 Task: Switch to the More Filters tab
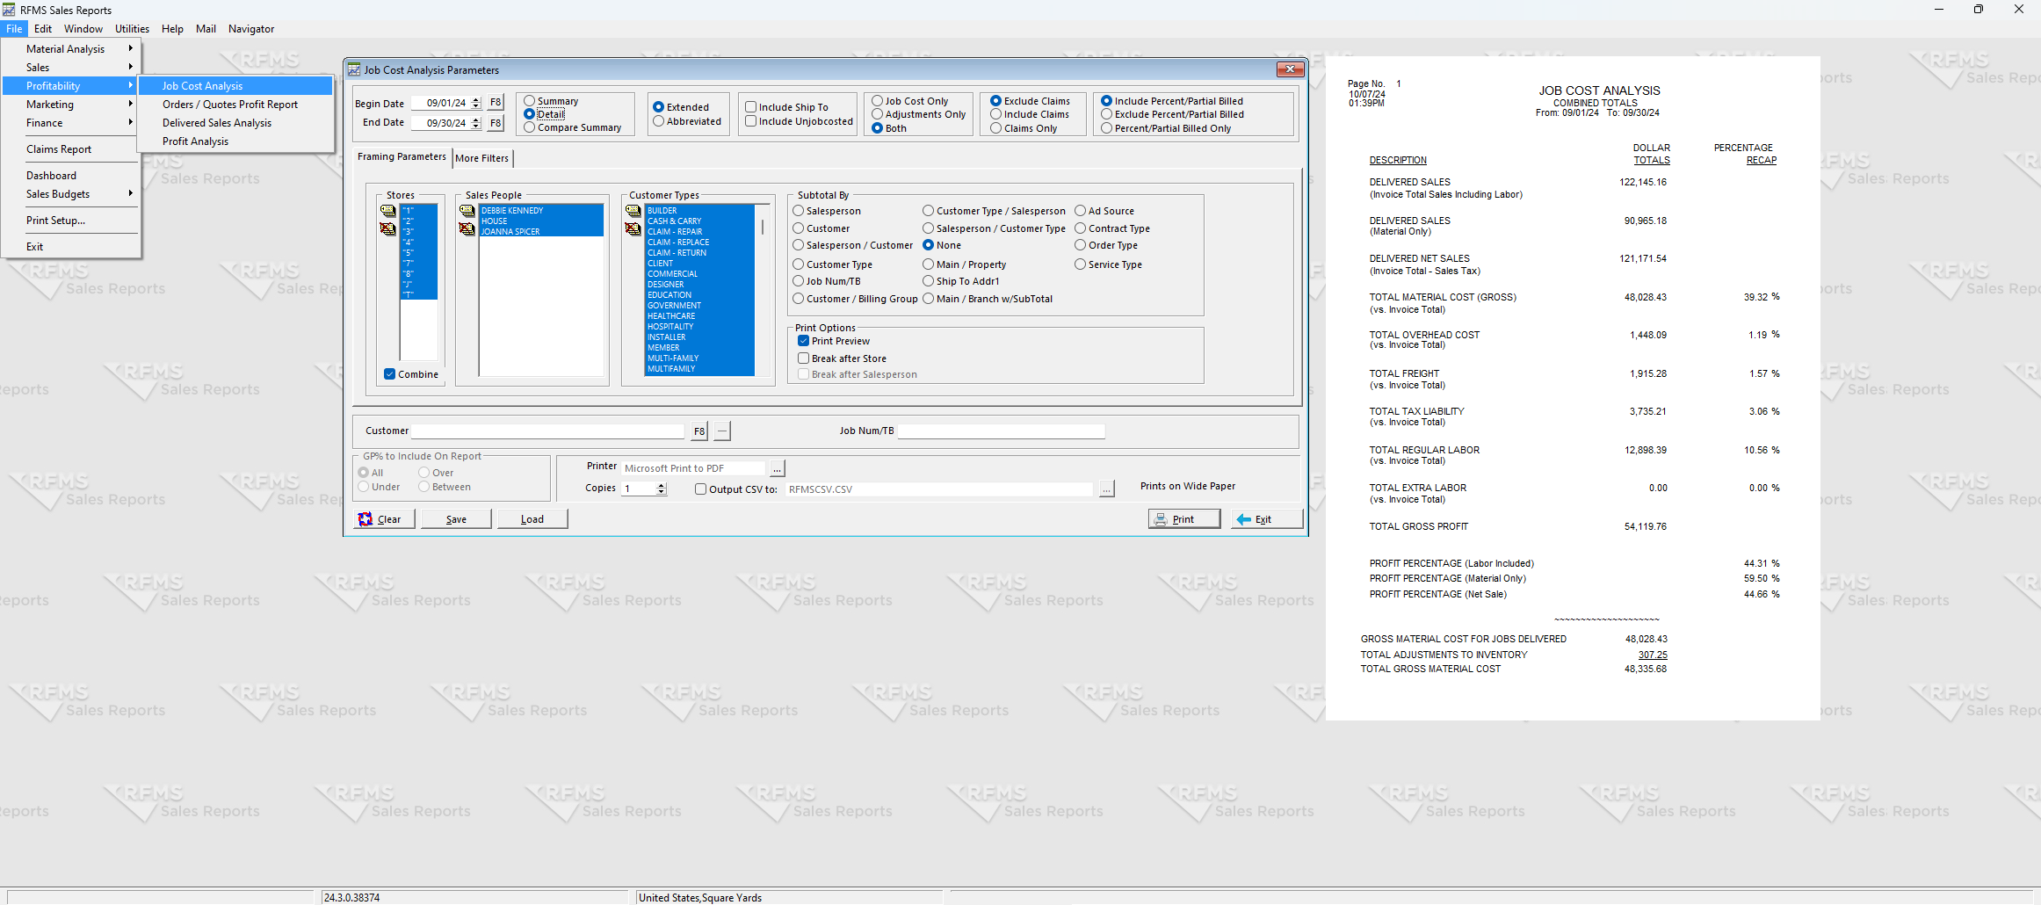pos(482,158)
